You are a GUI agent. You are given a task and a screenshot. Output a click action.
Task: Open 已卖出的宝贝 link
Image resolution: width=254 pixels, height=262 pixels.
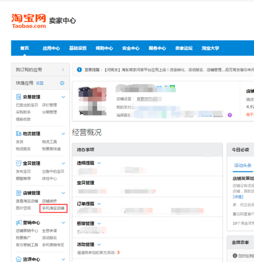coord(27,105)
